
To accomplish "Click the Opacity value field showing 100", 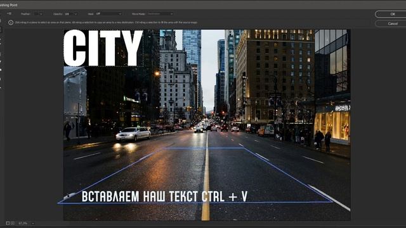I will (69, 14).
